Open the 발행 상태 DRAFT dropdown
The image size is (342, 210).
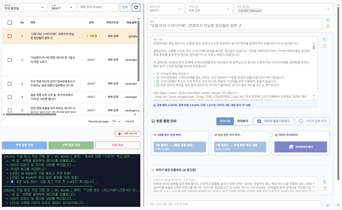[166, 9]
